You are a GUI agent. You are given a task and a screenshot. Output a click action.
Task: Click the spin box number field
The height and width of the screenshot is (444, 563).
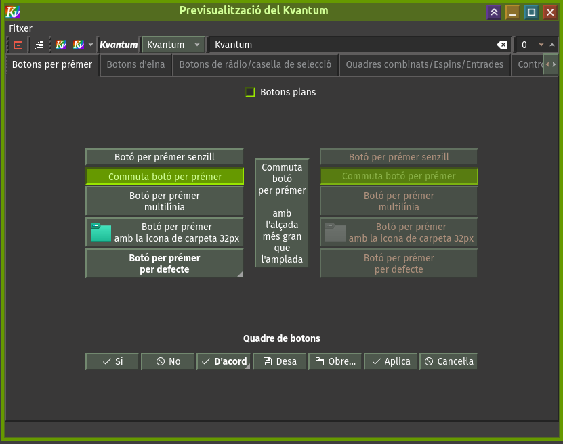[x=525, y=45]
